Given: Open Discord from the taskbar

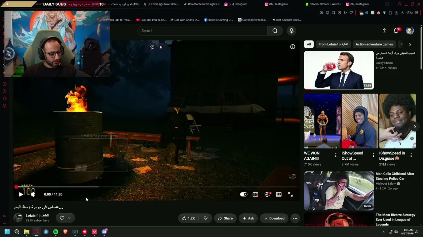Looking at the screenshot, I should [104, 232].
